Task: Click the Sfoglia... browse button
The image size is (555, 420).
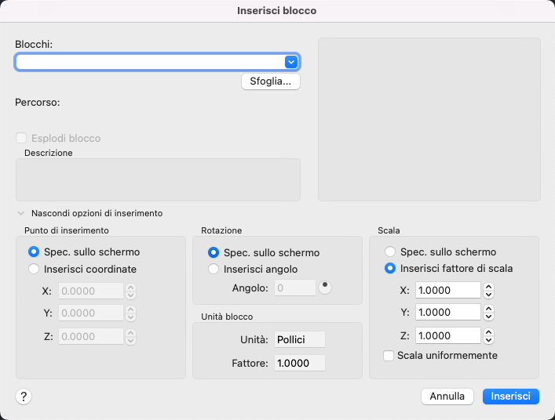Action: (x=270, y=81)
